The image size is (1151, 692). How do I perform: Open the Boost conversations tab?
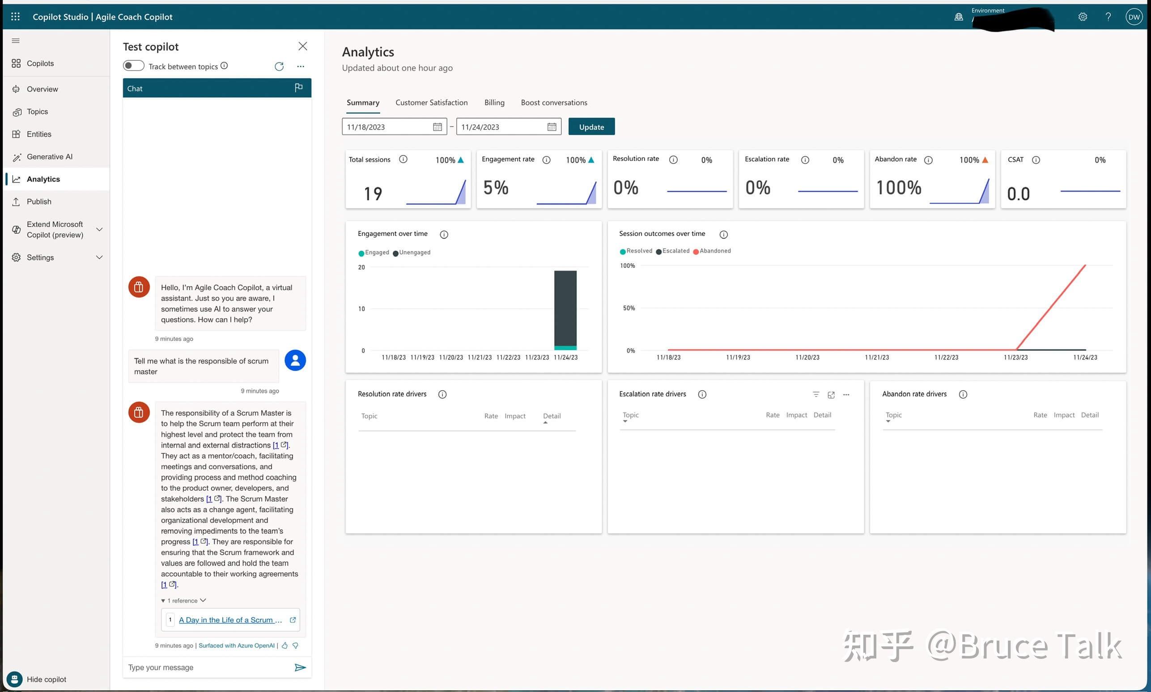pos(554,102)
